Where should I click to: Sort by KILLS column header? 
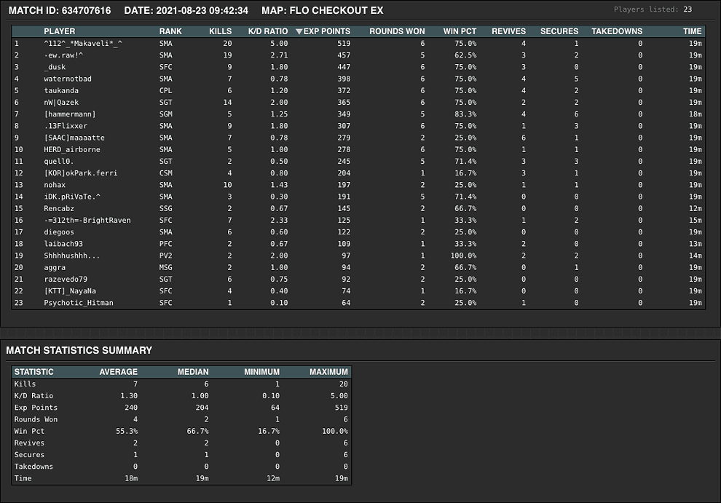[x=220, y=31]
